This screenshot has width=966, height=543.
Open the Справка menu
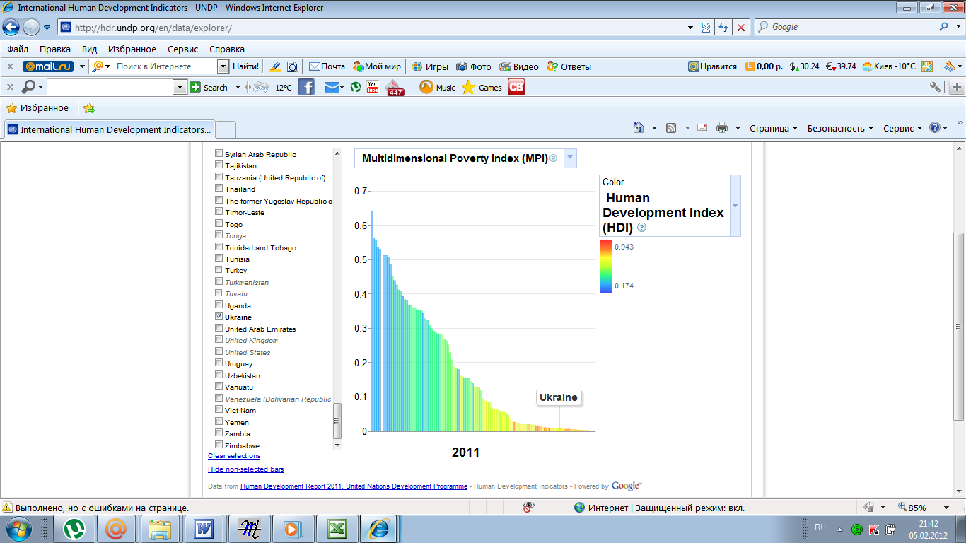227,49
